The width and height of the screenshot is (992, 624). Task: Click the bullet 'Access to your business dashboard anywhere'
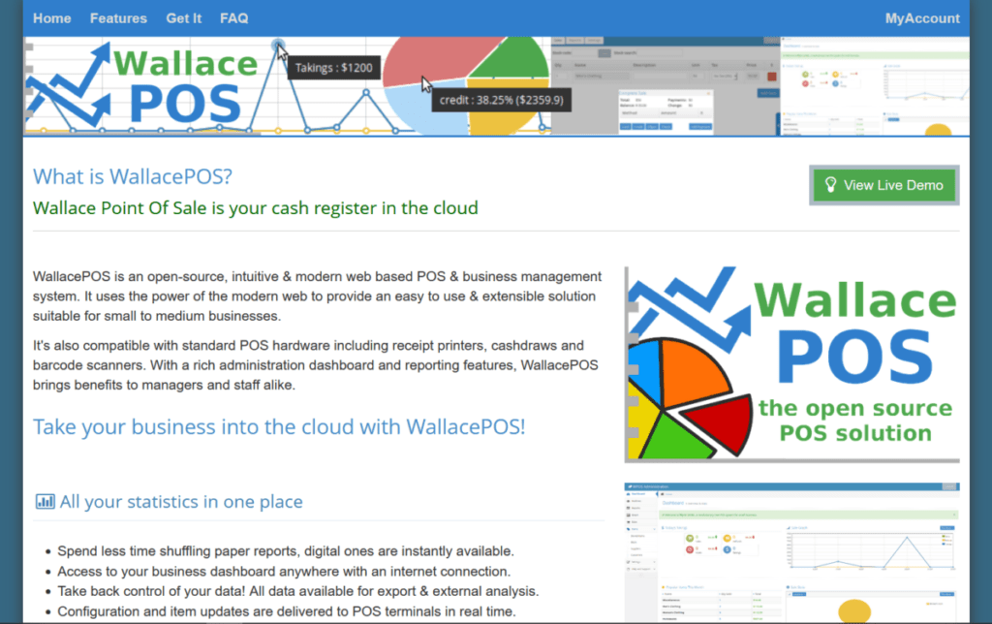pos(284,572)
